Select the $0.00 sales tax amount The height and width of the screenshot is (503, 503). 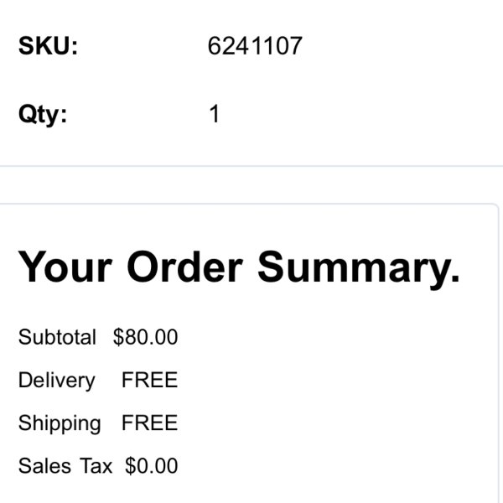pos(152,466)
